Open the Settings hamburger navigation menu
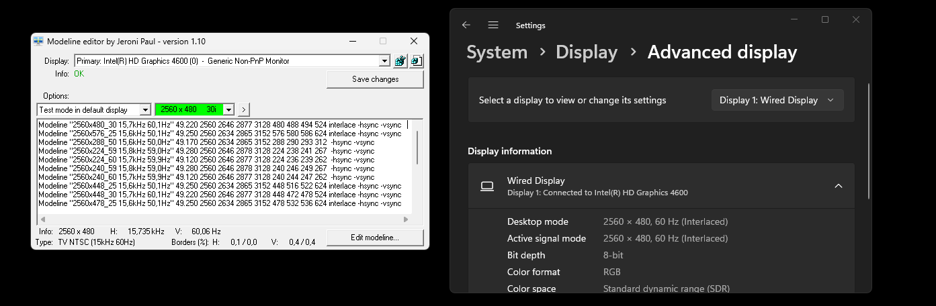The width and height of the screenshot is (936, 306). click(493, 25)
